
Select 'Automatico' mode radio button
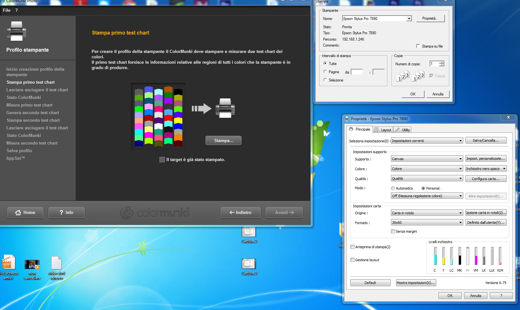click(393, 188)
